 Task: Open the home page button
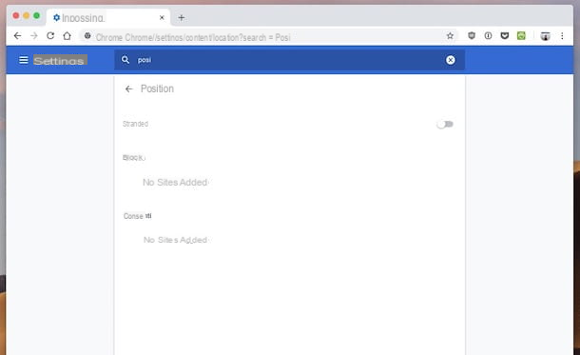[x=67, y=36]
